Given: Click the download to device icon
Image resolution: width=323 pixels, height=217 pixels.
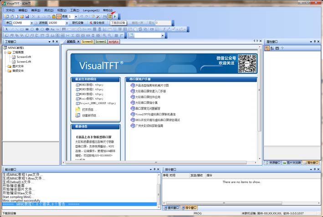Looking at the screenshot, I should pyautogui.click(x=110, y=16).
